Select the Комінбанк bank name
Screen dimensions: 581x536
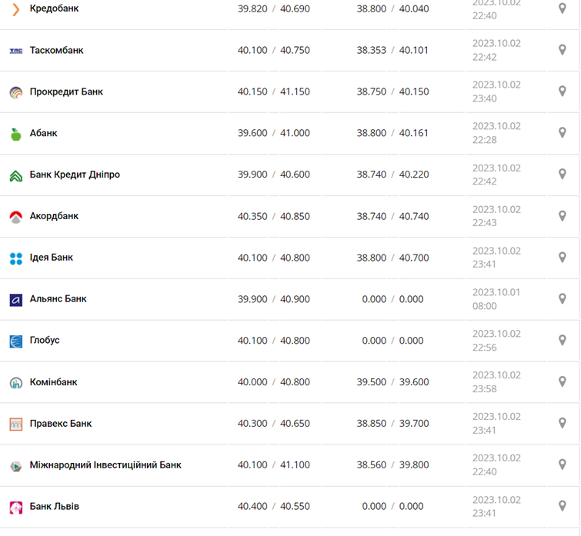tap(53, 382)
